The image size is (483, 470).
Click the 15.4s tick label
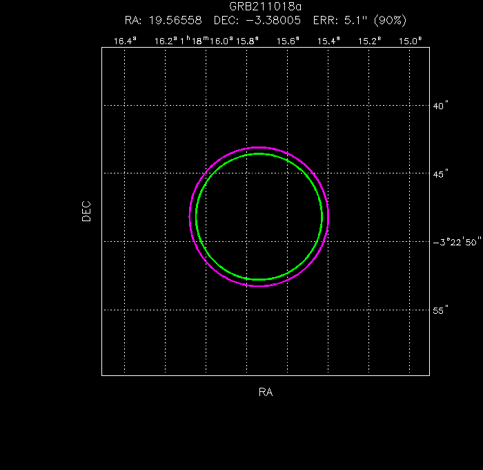[x=328, y=41]
